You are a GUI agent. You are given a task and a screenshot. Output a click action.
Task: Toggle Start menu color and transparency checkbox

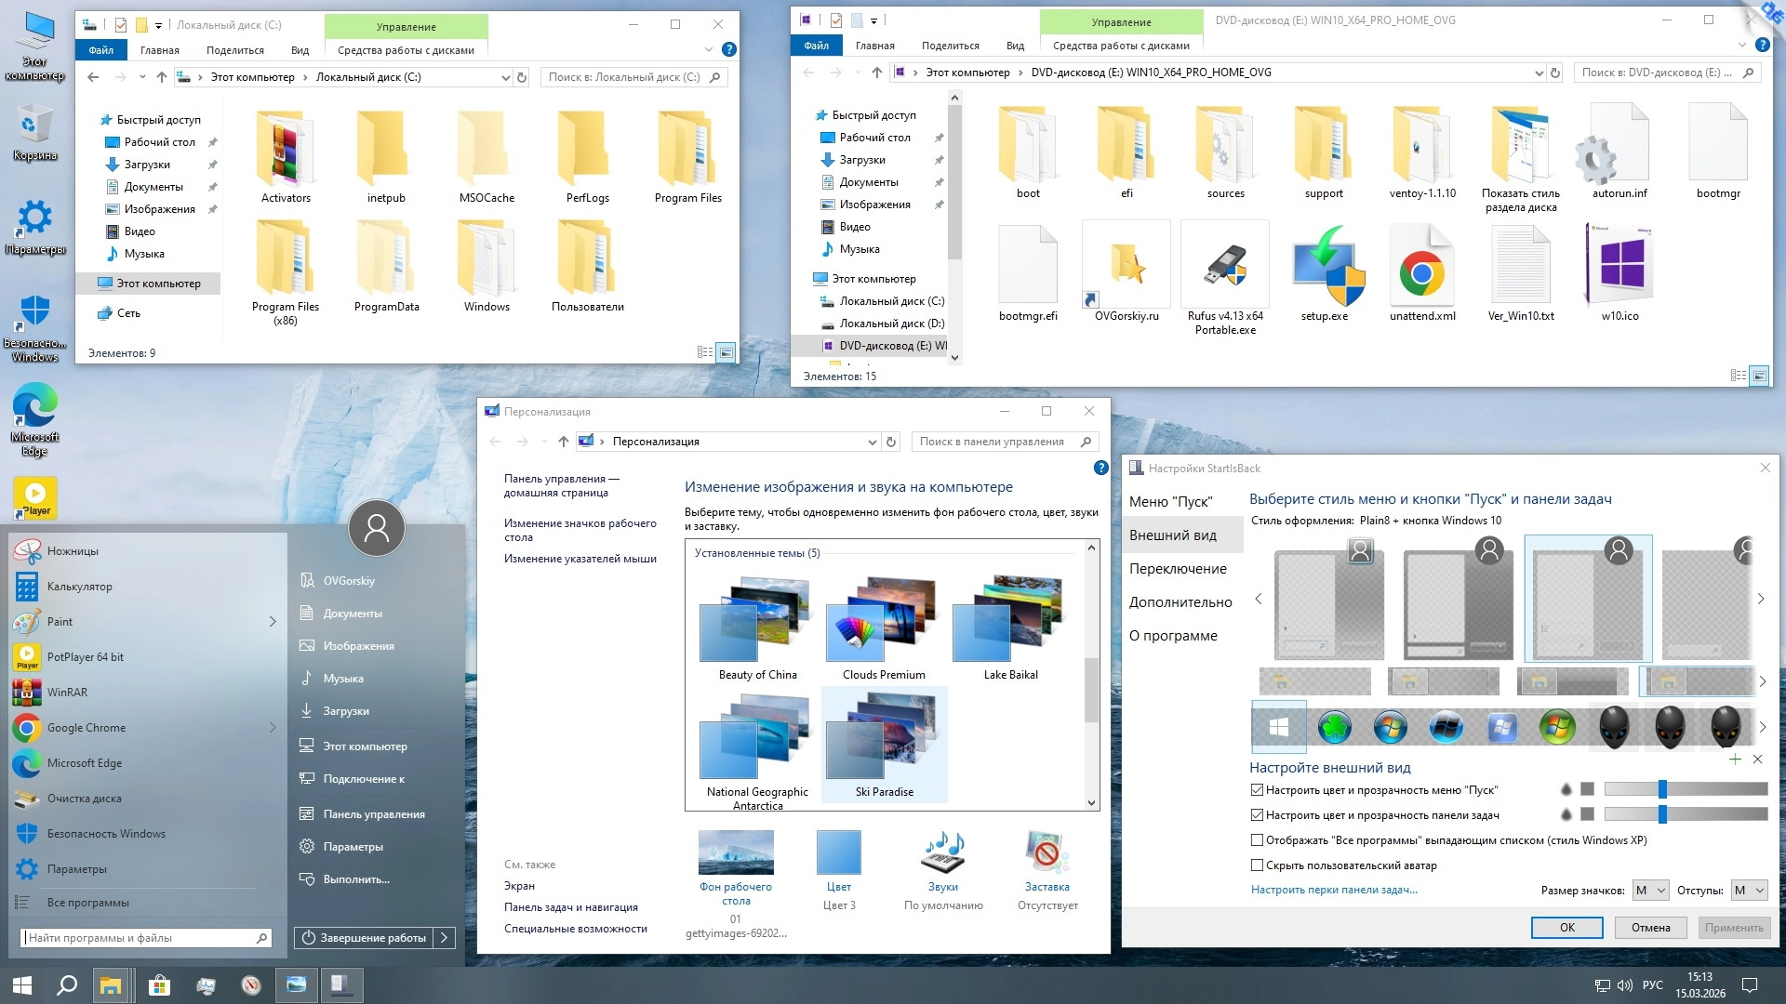pyautogui.click(x=1257, y=790)
